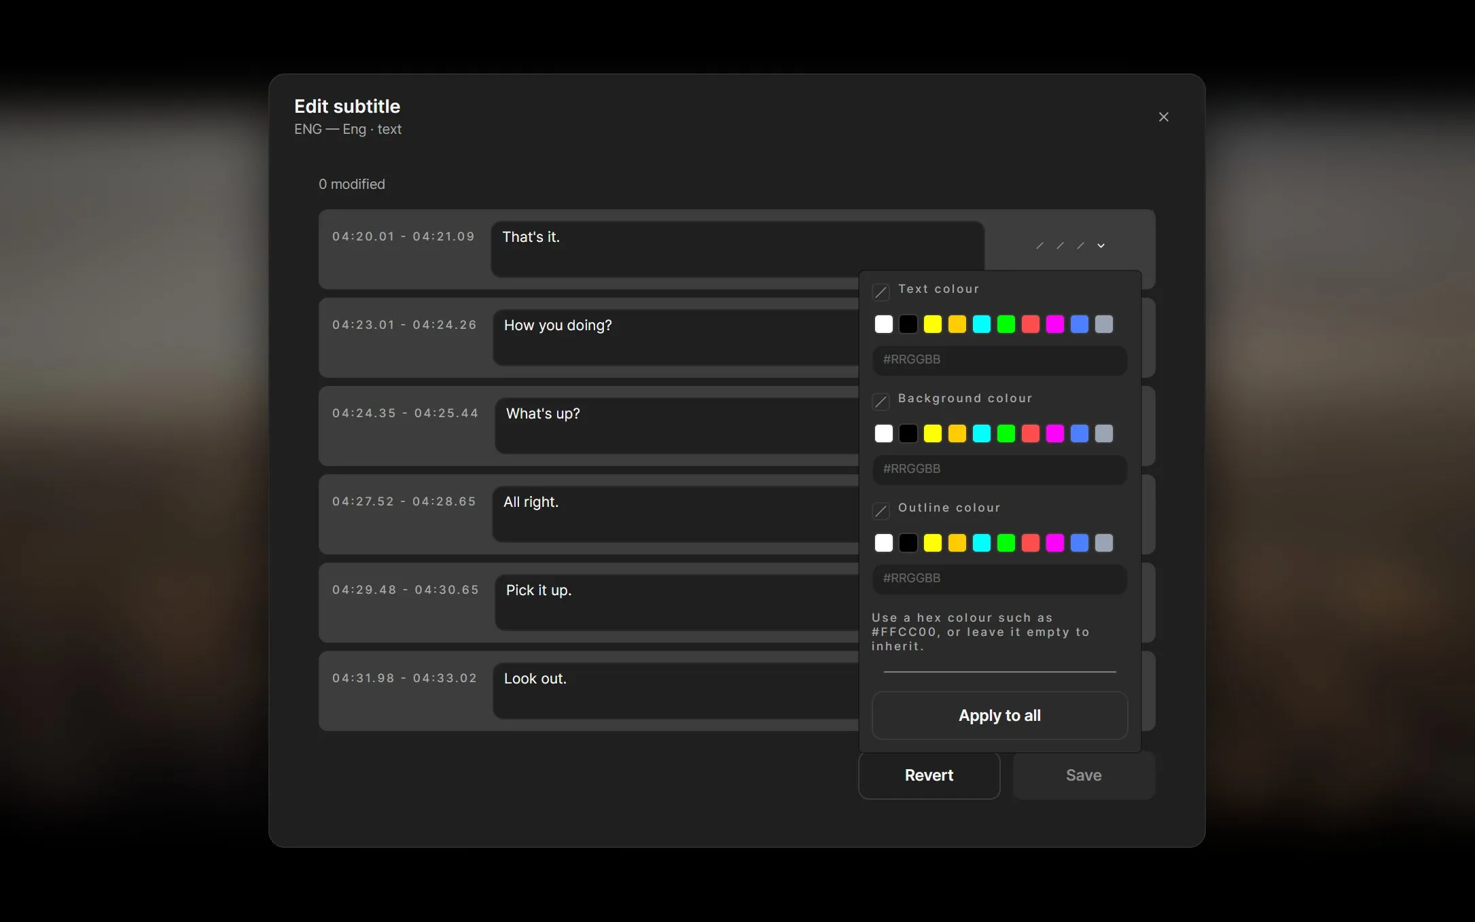Select the timestamp 04:27.52 - 04:28.65
Screen dimensions: 1475x922
[404, 501]
